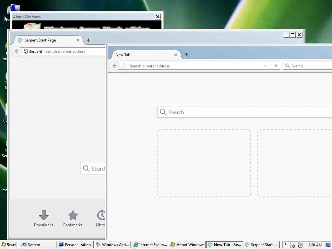Click the red security alert tray icon
Viewport: 332px width, 249px height.
click(x=293, y=245)
